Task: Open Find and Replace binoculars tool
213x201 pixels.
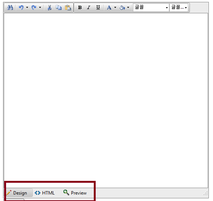Action: click(10, 8)
